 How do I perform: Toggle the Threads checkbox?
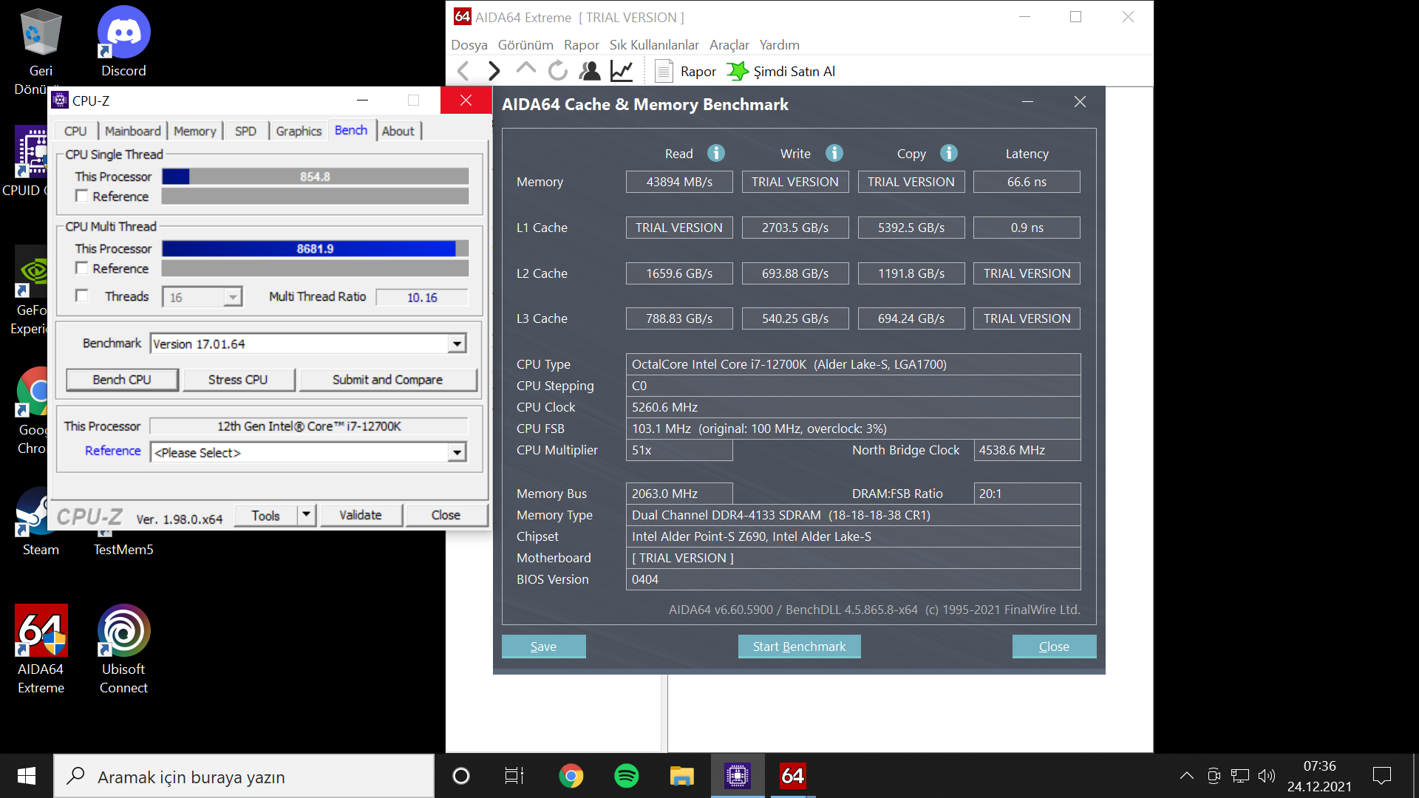click(x=82, y=296)
